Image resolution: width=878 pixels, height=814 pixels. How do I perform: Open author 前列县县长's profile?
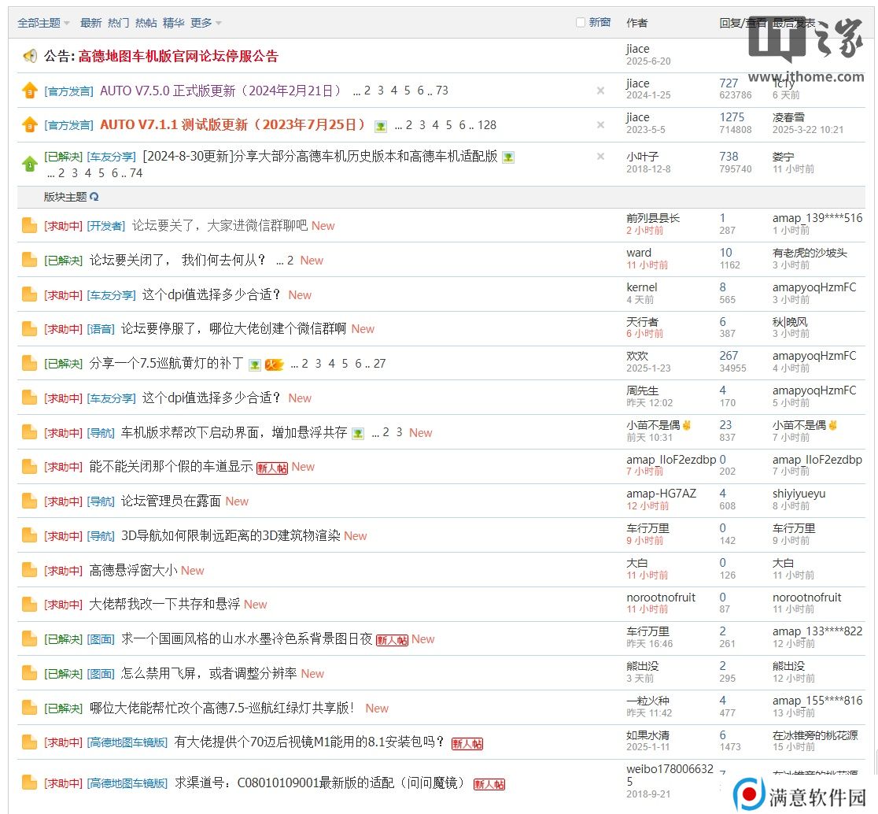(653, 218)
